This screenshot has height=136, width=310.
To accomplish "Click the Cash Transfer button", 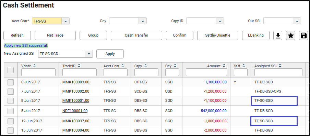I will click(136, 36).
